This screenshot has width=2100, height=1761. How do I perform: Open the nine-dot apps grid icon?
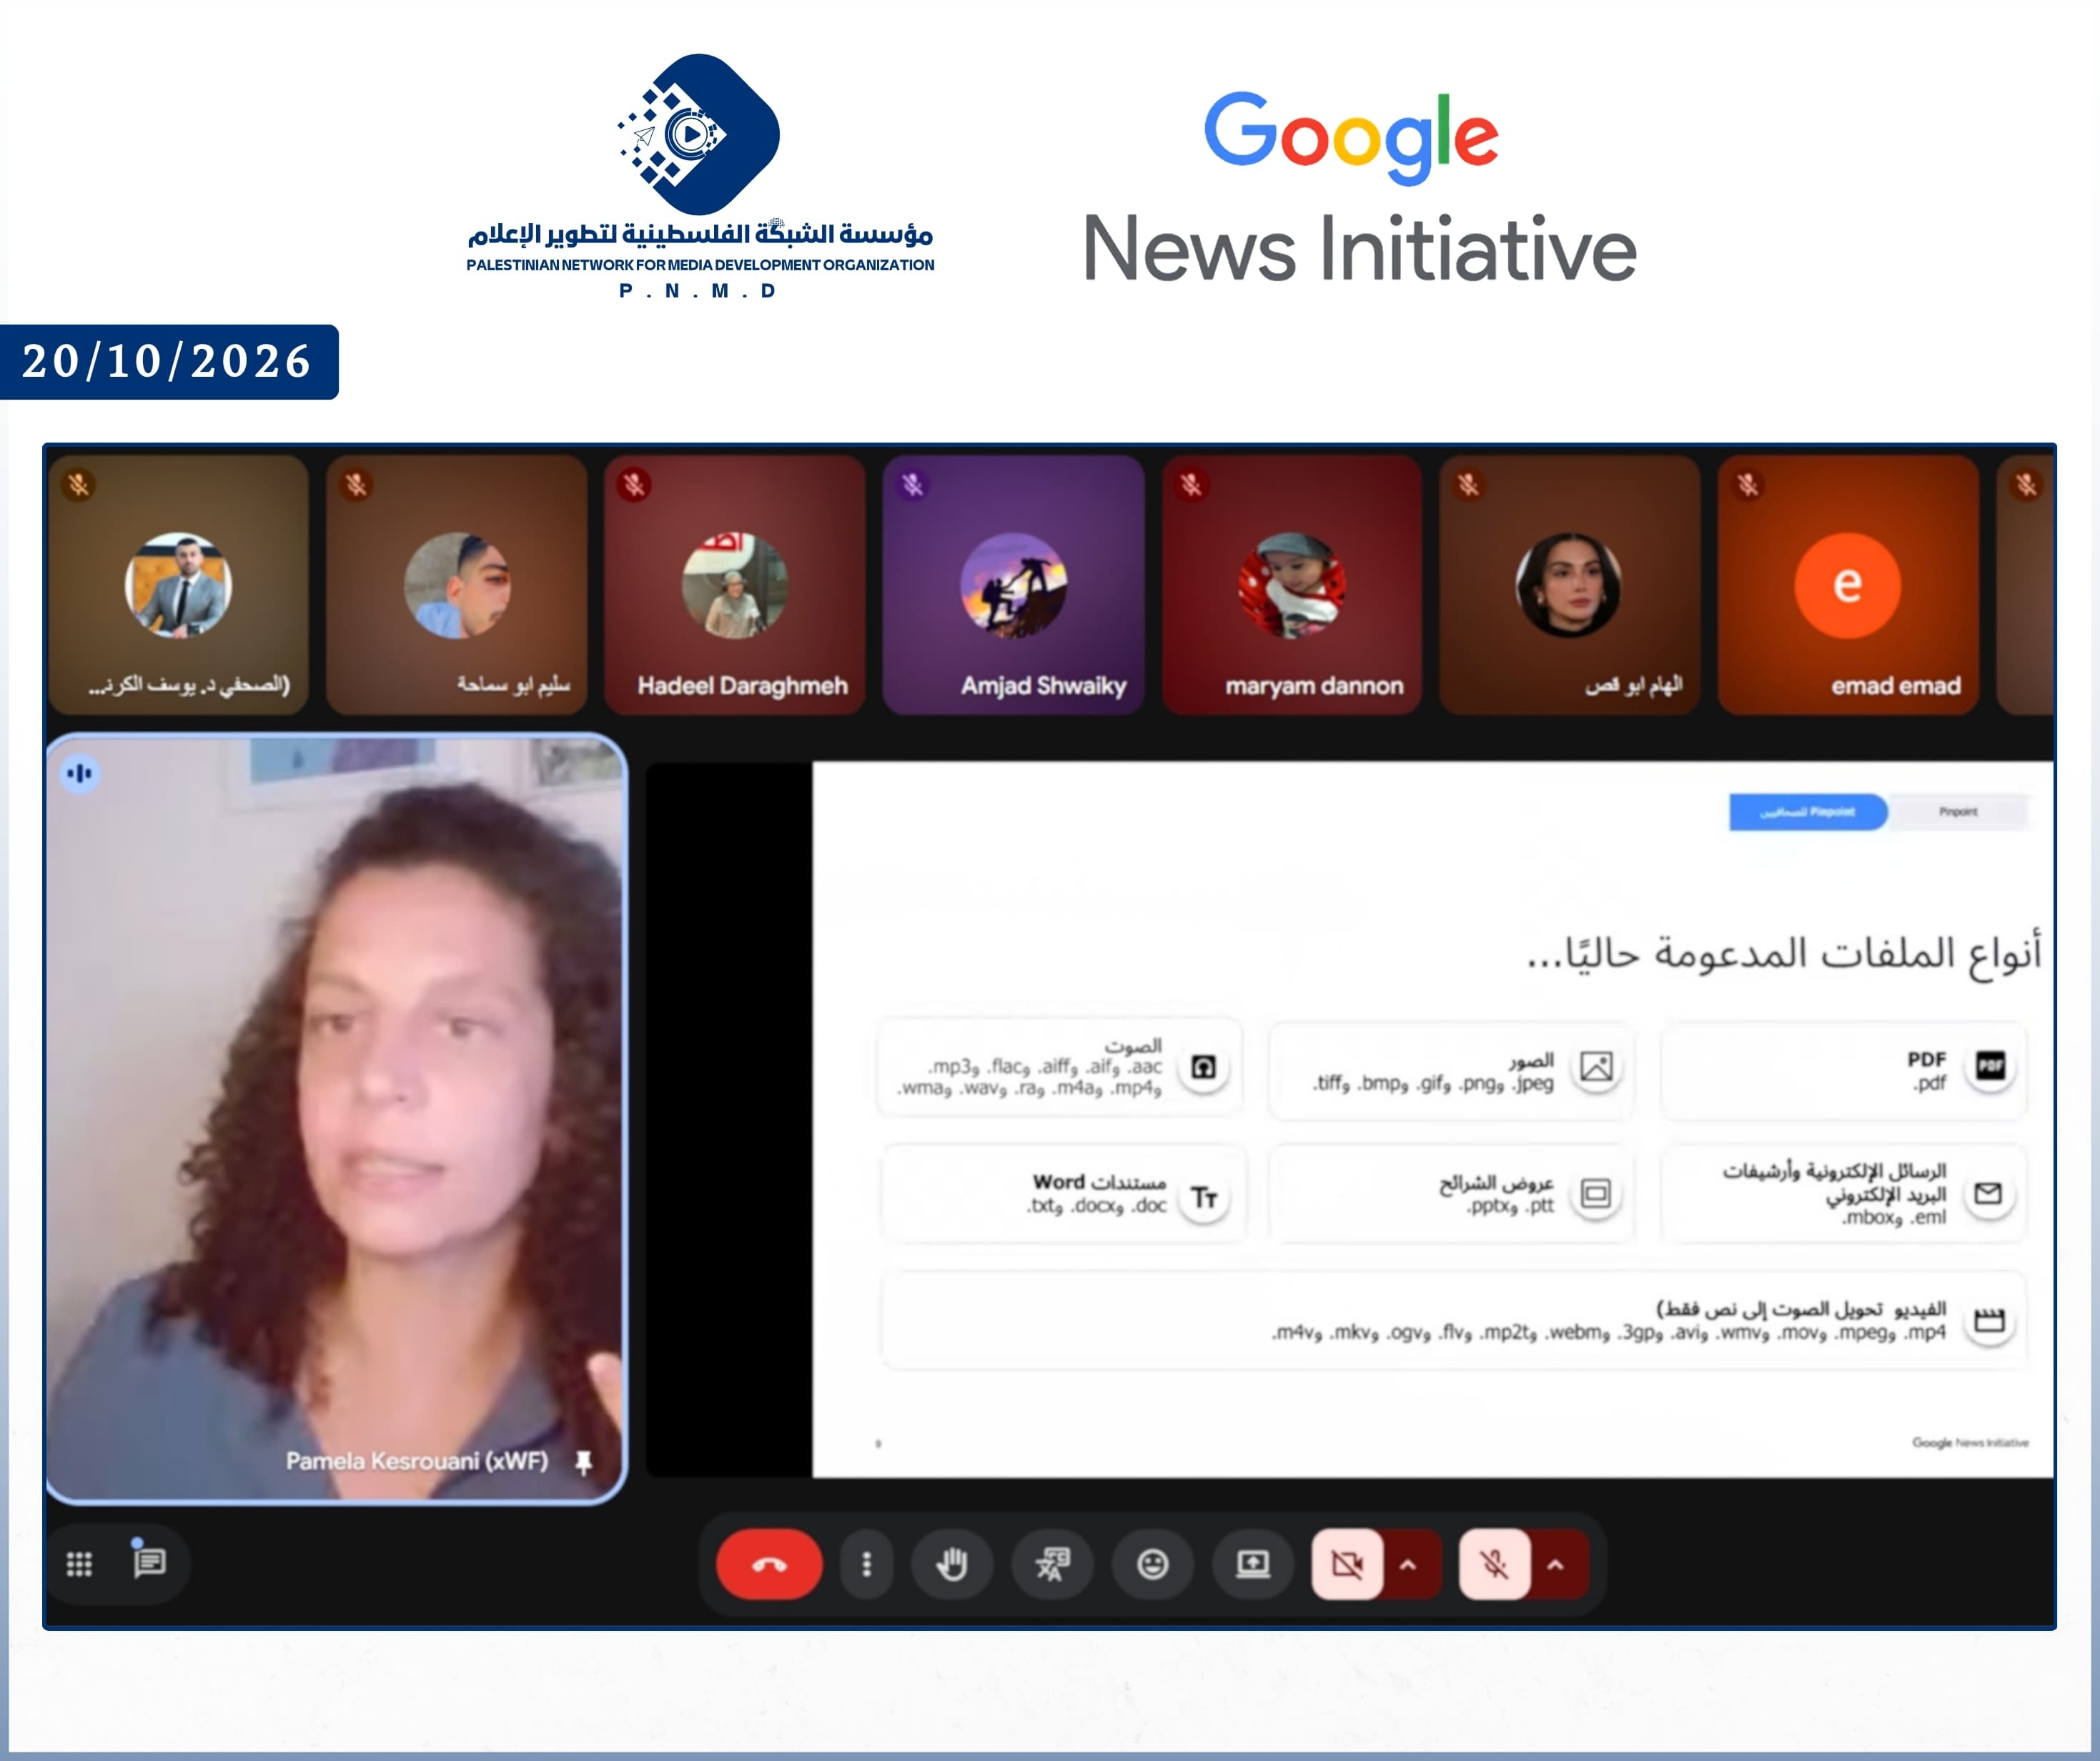(x=79, y=1564)
